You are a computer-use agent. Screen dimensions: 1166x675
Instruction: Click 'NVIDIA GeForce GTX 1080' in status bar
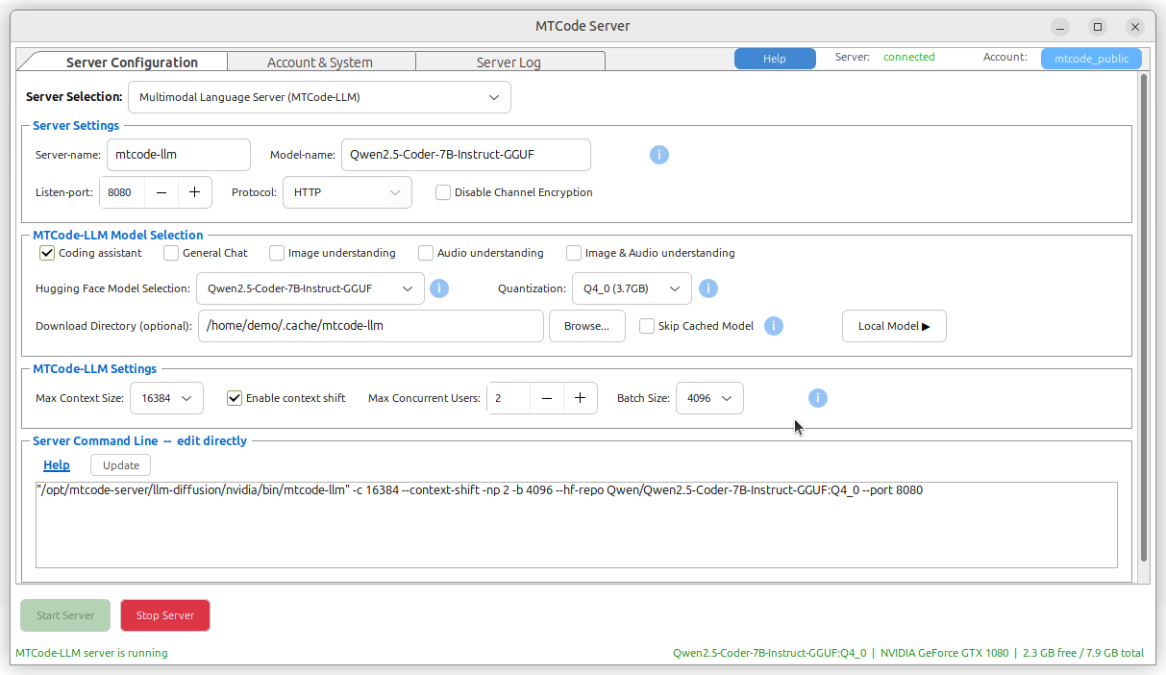tap(945, 653)
